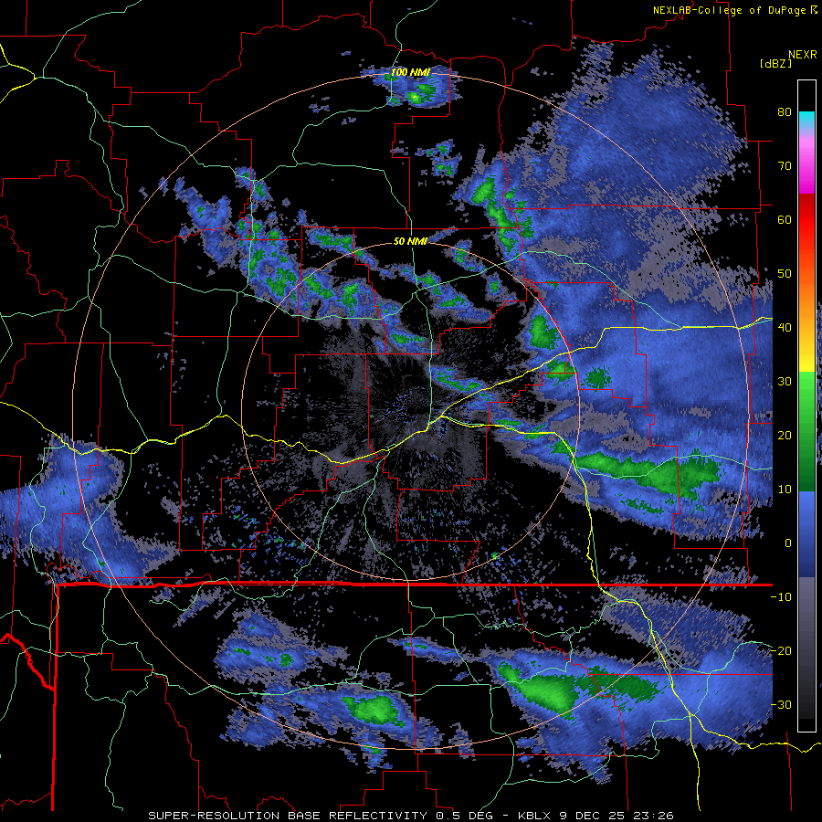
Task: Click the 70 value on the dBZ scale
Action: 785,165
